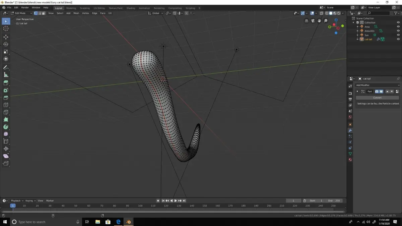Click frame 1 marker on timeline
Image resolution: width=402 pixels, height=226 pixels.
(13, 206)
